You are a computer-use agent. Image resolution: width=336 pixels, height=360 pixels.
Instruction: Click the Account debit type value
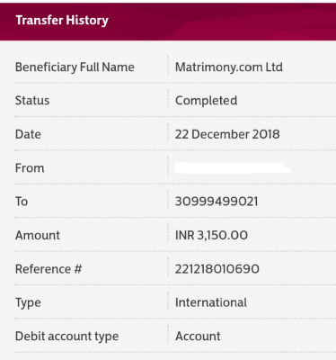pyautogui.click(x=198, y=336)
